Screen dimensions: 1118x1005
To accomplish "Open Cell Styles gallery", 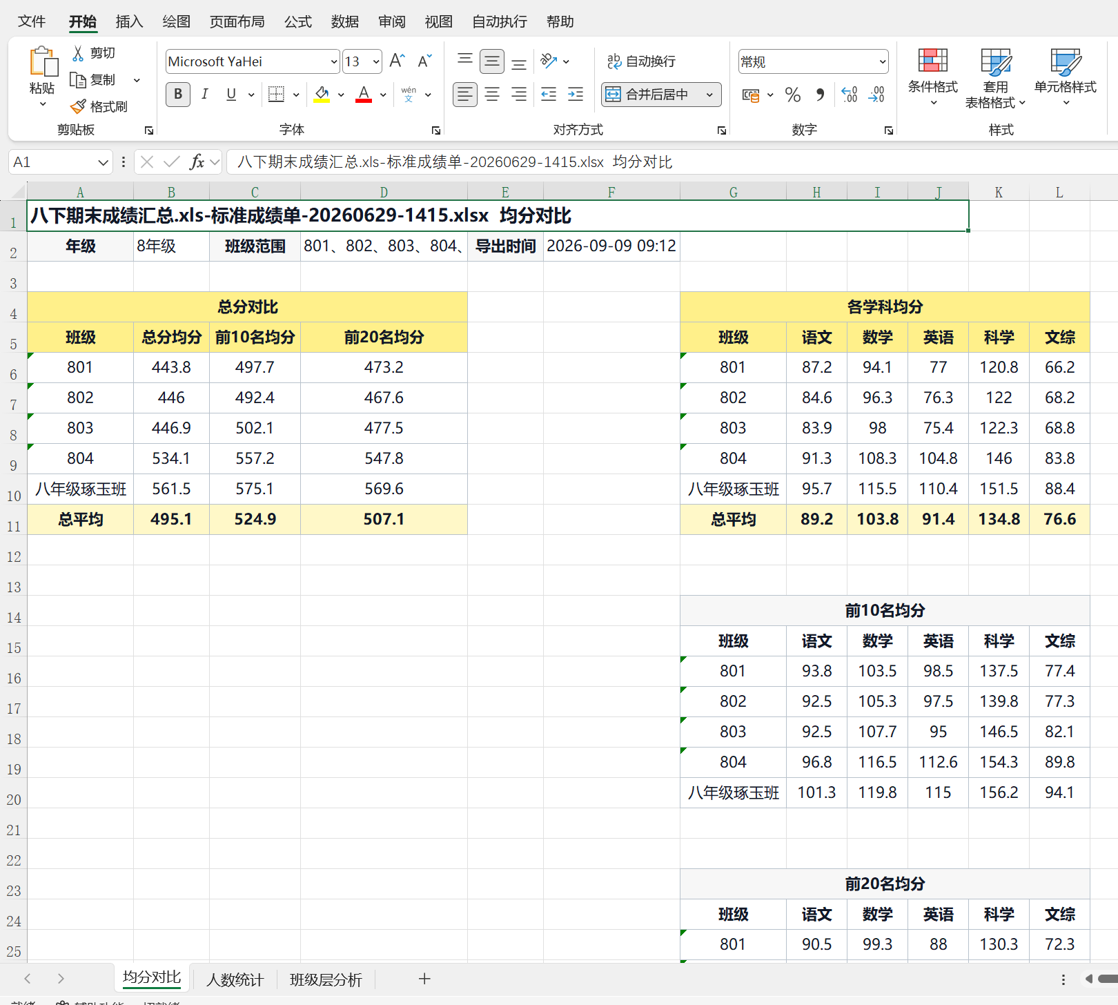I will [1065, 76].
